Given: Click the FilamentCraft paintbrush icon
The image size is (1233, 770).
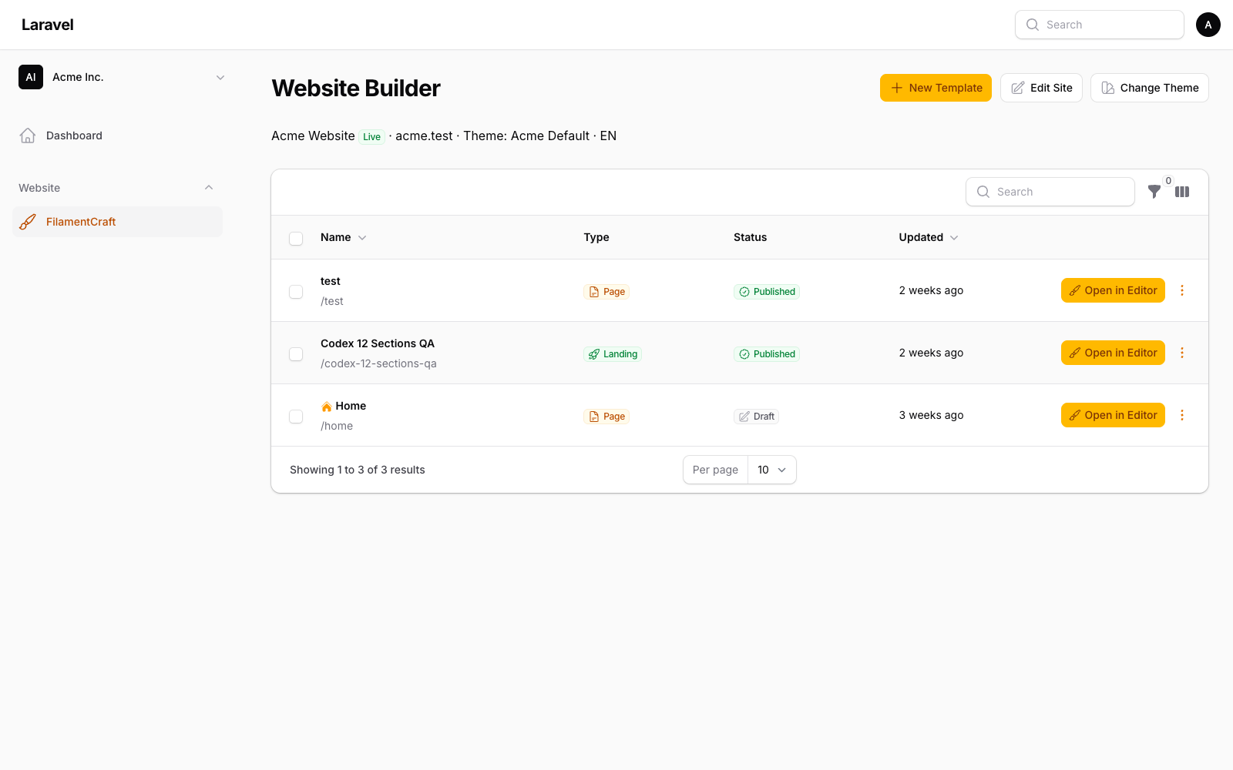Looking at the screenshot, I should [x=28, y=222].
